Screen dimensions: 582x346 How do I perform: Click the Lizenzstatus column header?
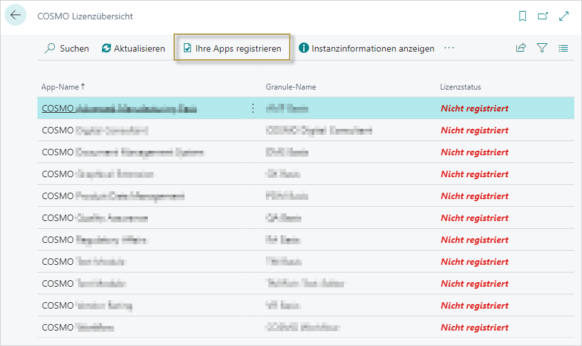tap(460, 87)
